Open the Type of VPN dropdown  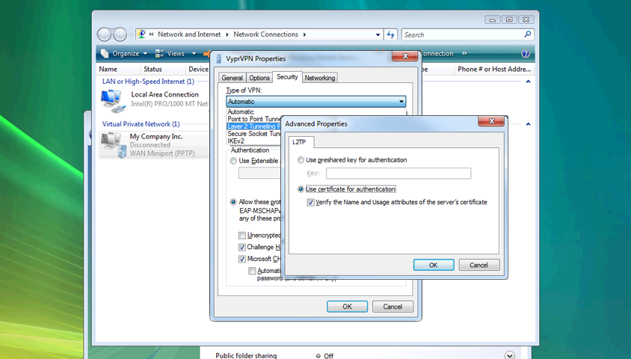click(x=401, y=102)
